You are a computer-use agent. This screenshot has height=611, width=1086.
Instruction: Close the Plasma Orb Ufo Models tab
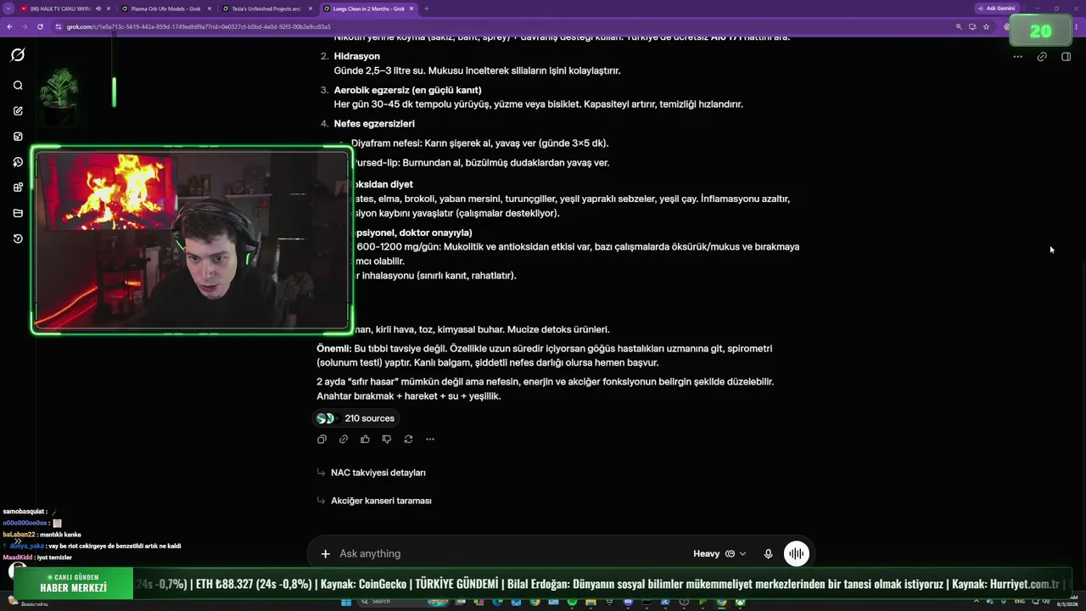[x=210, y=8]
